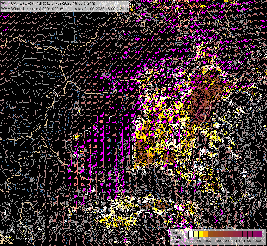Click the 100 label on the legend scale
This screenshot has width=267, height=246.
188,241
